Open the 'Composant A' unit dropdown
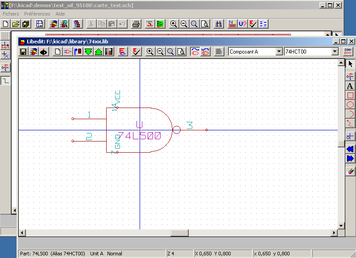The width and height of the screenshot is (356, 258). point(279,52)
